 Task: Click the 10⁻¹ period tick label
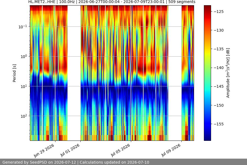23,27
